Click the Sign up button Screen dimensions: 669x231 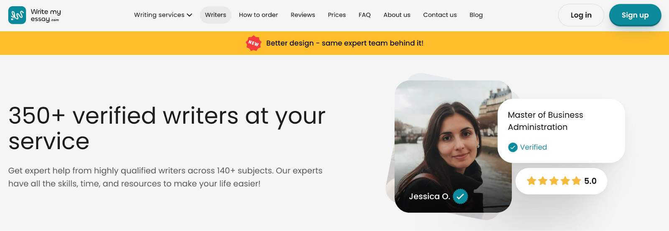[635, 15]
